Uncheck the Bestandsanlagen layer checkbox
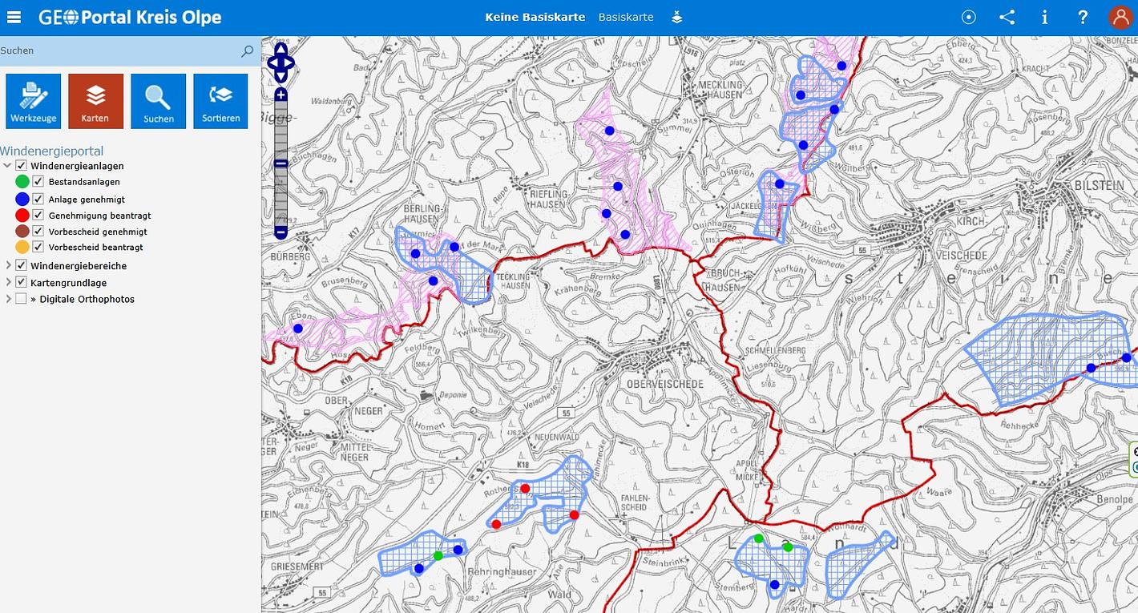Screen dimensions: 1138x613 38,182
